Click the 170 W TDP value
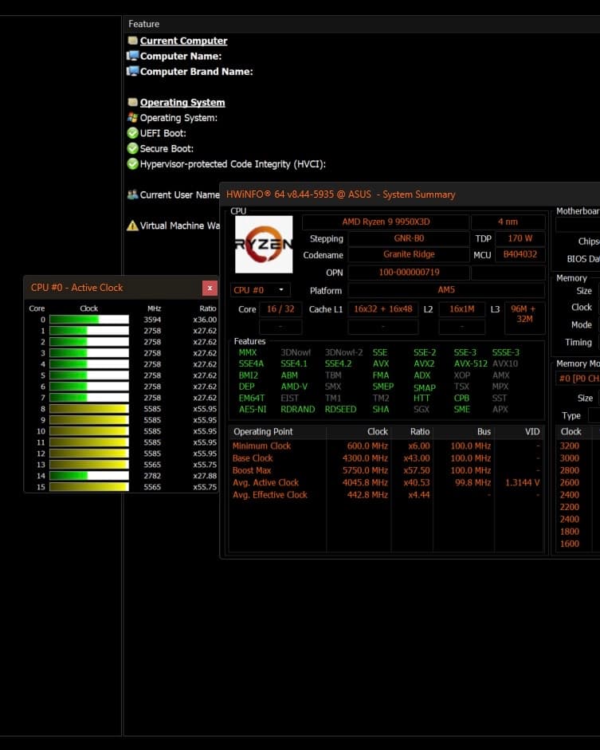This screenshot has height=750, width=600. (520, 238)
